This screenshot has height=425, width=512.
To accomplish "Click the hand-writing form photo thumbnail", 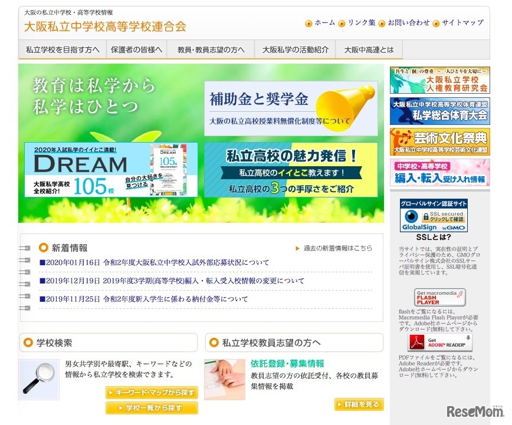I will click(225, 380).
